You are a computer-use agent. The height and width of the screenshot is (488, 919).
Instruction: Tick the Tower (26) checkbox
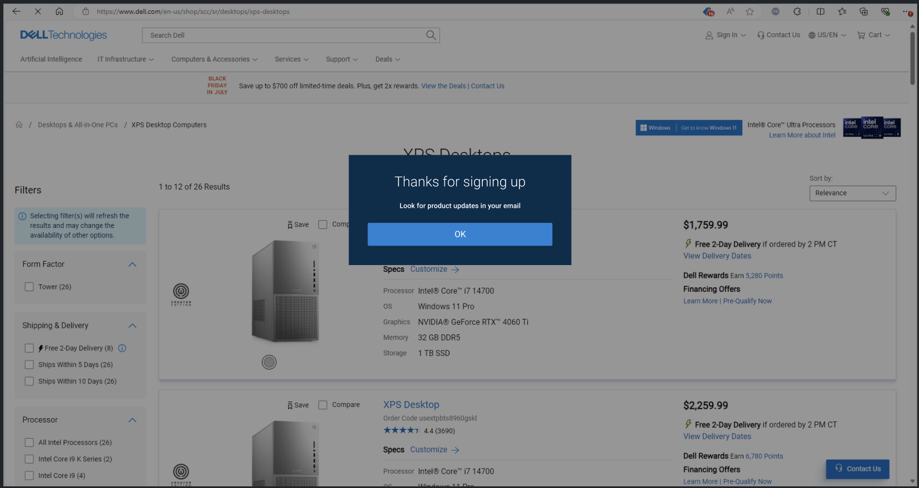pos(29,287)
